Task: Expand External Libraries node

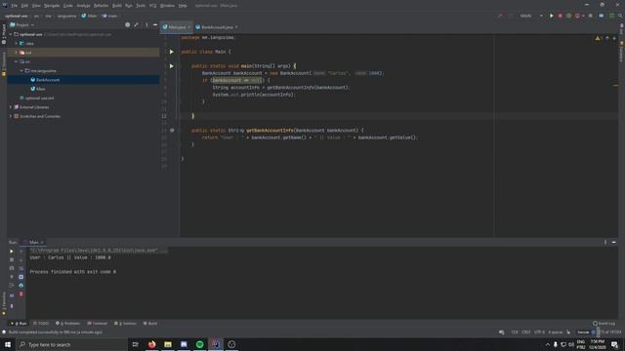Action: tap(11, 107)
